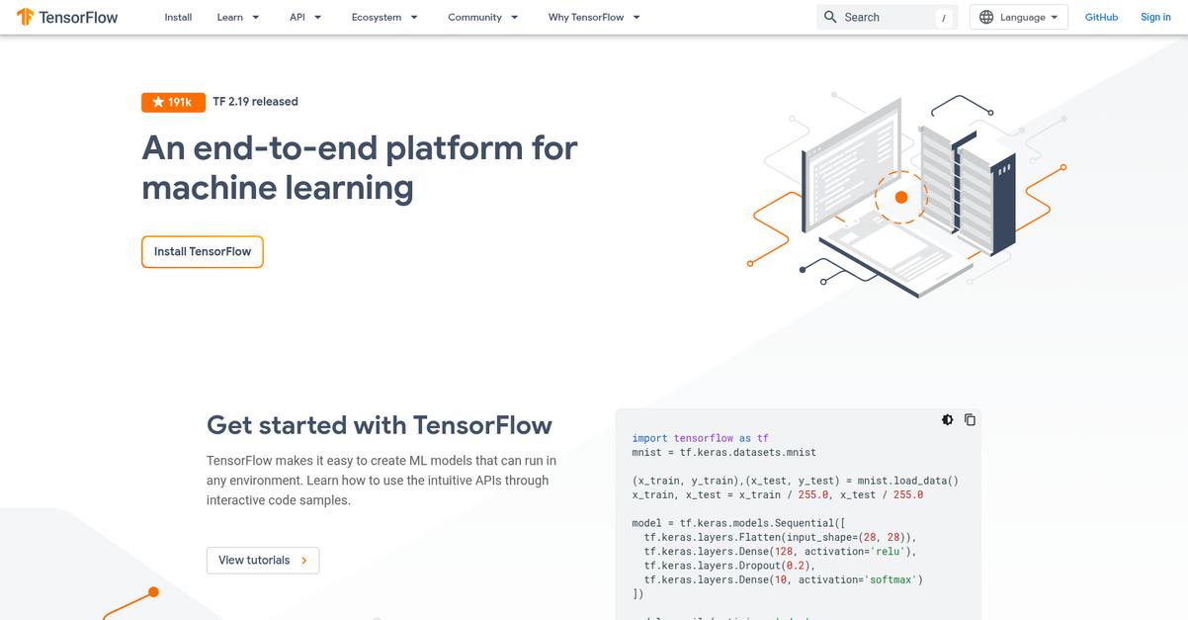This screenshot has width=1188, height=620.
Task: Click 'import tensorflow as tf' code line
Action: coord(701,438)
